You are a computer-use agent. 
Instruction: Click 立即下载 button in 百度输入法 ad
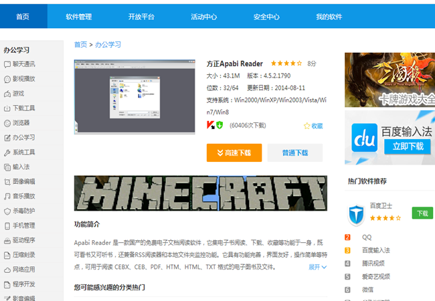click(x=408, y=146)
